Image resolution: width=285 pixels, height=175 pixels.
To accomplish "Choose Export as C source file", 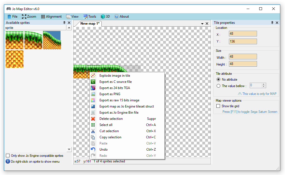I will coord(127,82).
